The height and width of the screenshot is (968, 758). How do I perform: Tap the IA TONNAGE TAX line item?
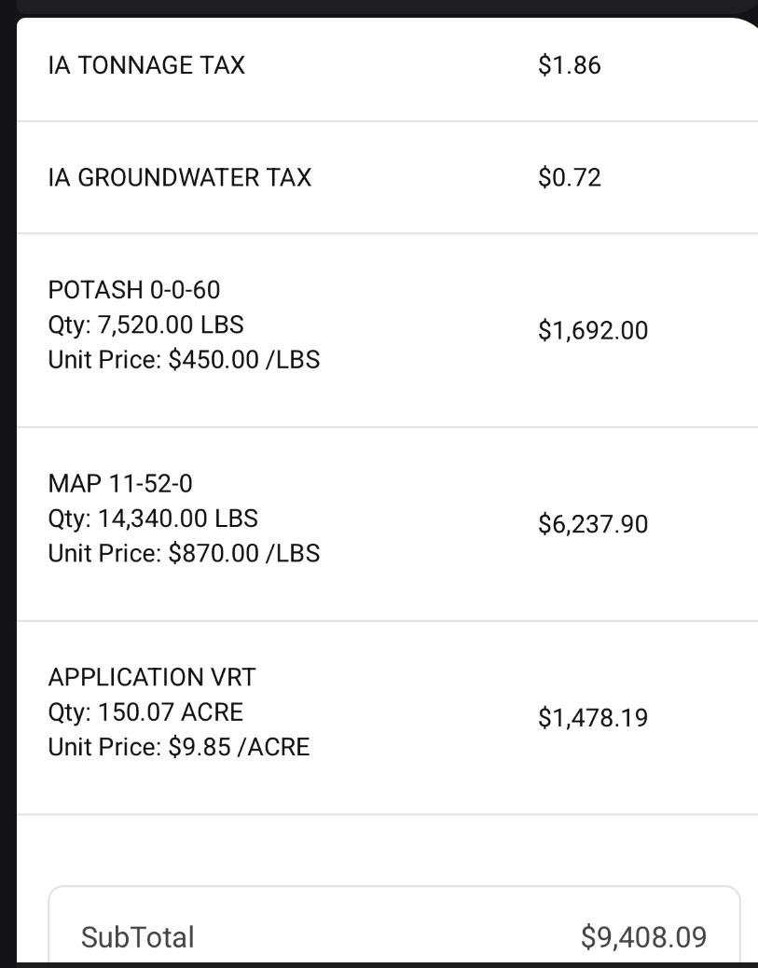pyautogui.click(x=146, y=65)
